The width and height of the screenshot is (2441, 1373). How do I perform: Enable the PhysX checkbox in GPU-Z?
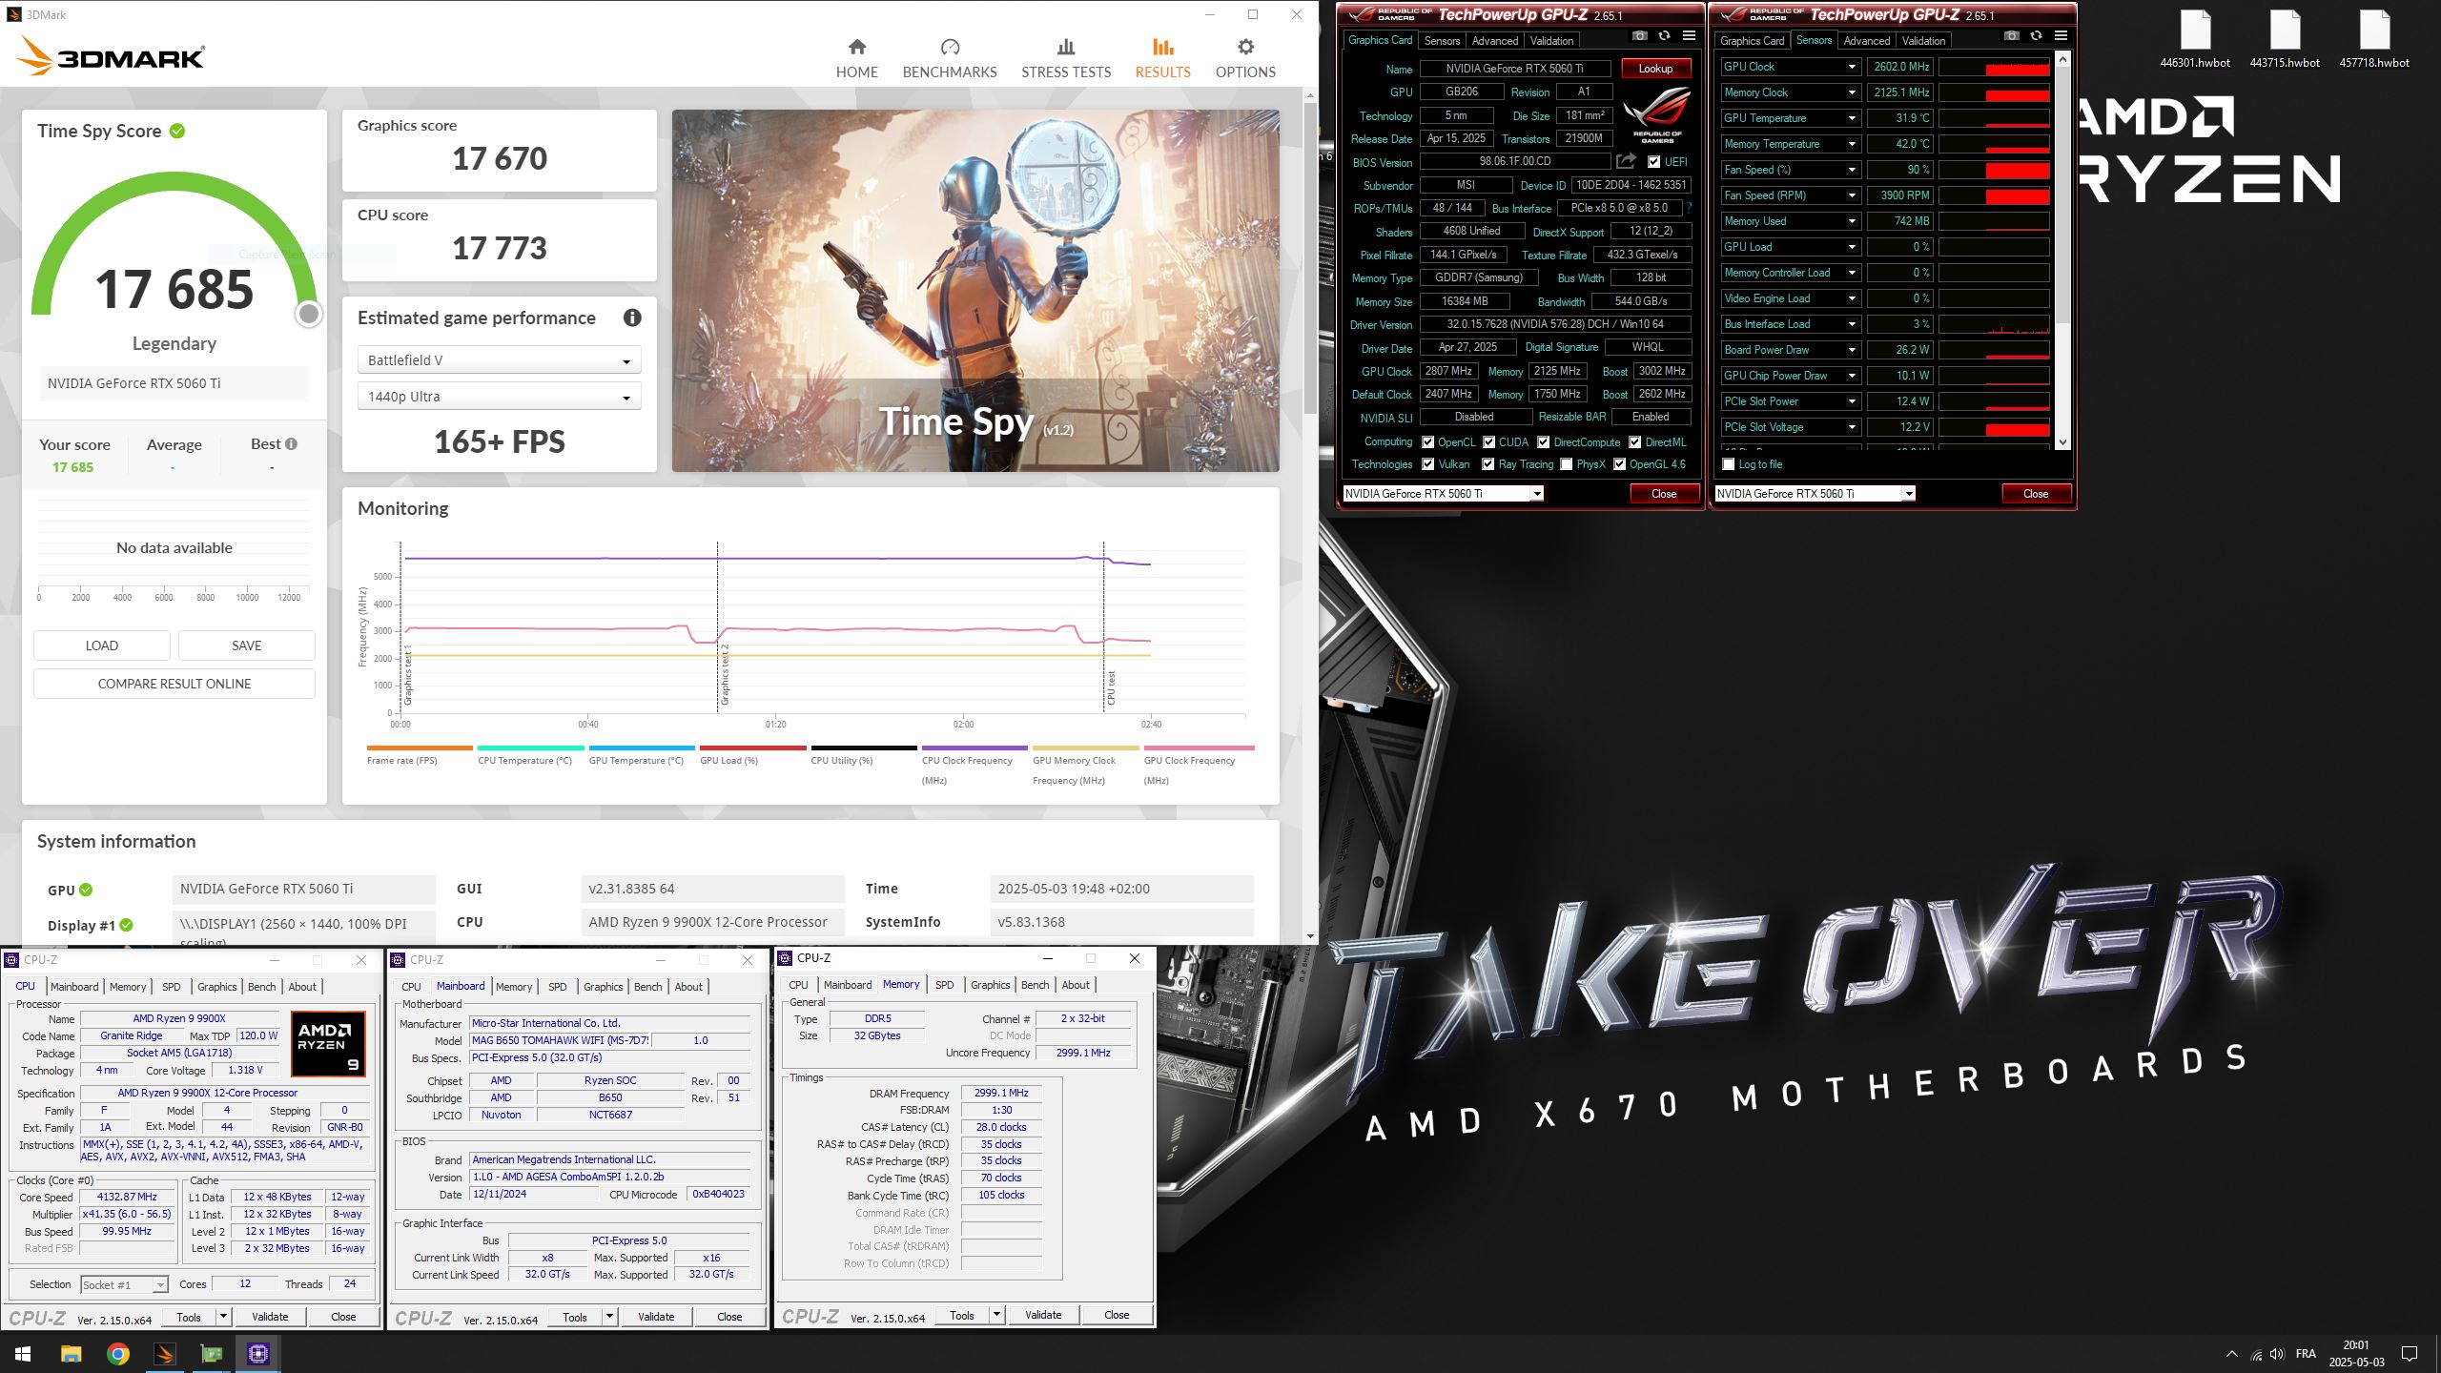tap(1566, 464)
